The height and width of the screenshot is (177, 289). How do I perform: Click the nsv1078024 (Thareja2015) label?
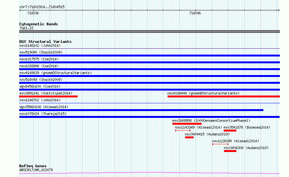click(x=43, y=114)
